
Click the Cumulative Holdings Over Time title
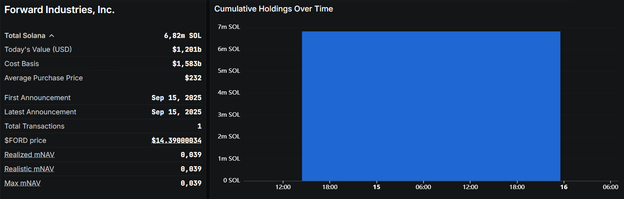273,9
